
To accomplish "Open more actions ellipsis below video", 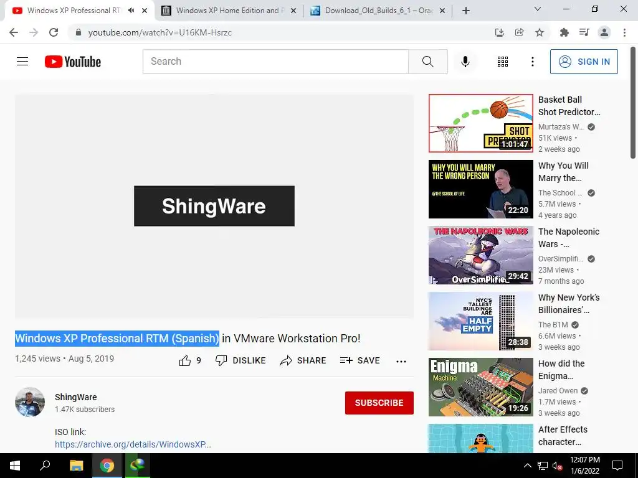I will click(401, 362).
